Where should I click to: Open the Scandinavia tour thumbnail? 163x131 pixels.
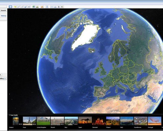tap(141, 121)
